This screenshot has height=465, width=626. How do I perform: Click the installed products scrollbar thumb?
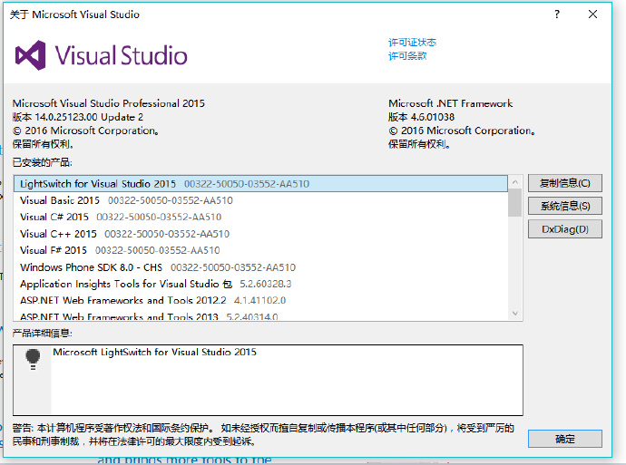coord(515,203)
